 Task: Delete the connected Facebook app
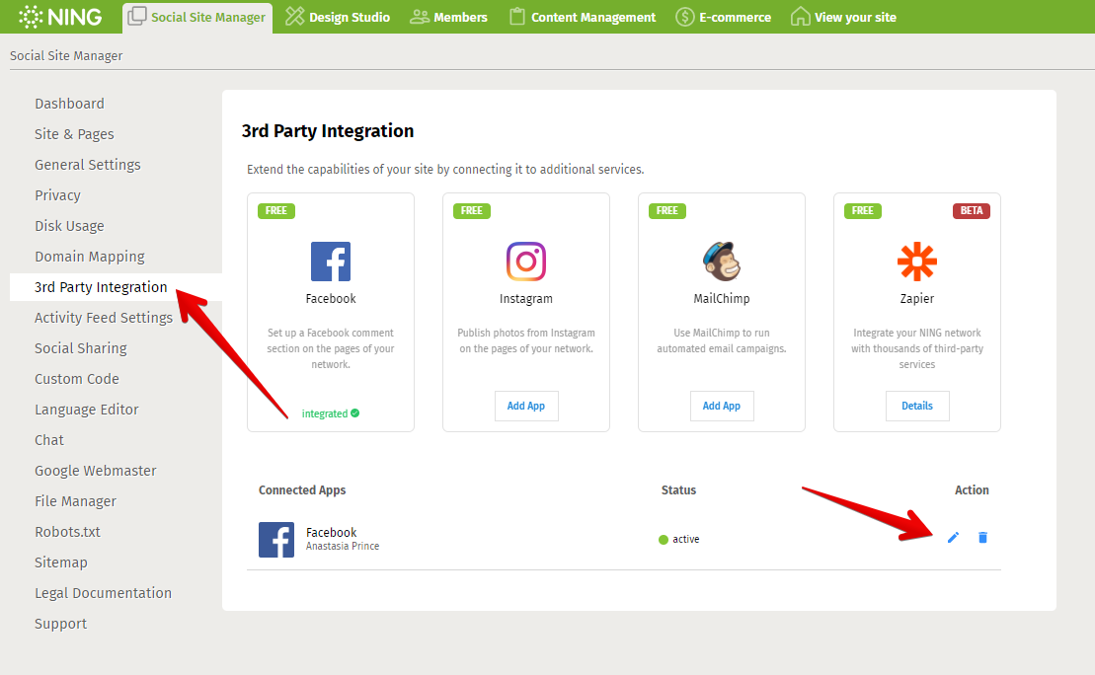[982, 537]
